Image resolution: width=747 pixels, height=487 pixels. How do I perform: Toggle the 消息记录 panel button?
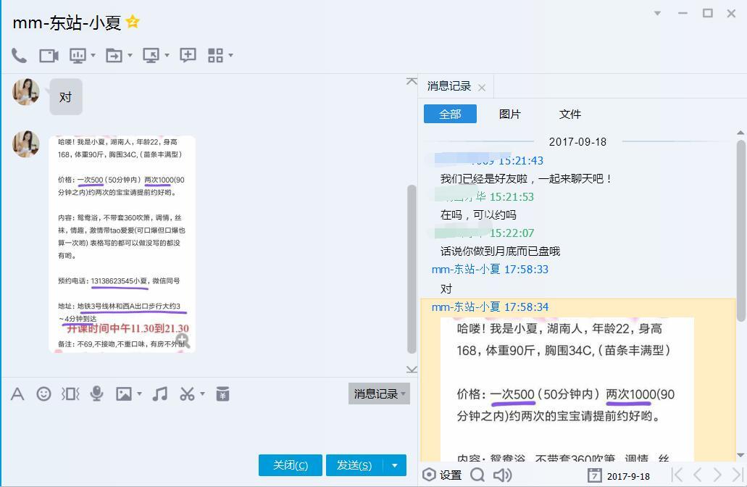(x=378, y=394)
